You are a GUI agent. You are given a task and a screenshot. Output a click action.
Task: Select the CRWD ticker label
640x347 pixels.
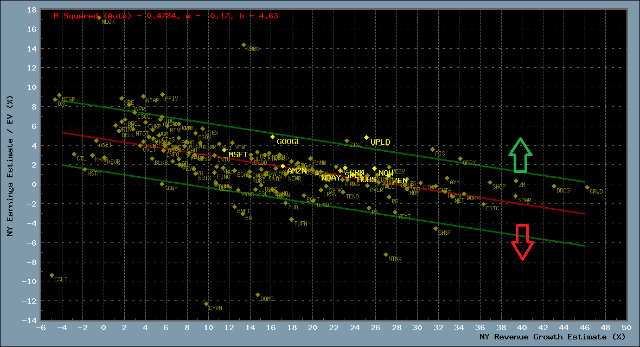tap(596, 191)
